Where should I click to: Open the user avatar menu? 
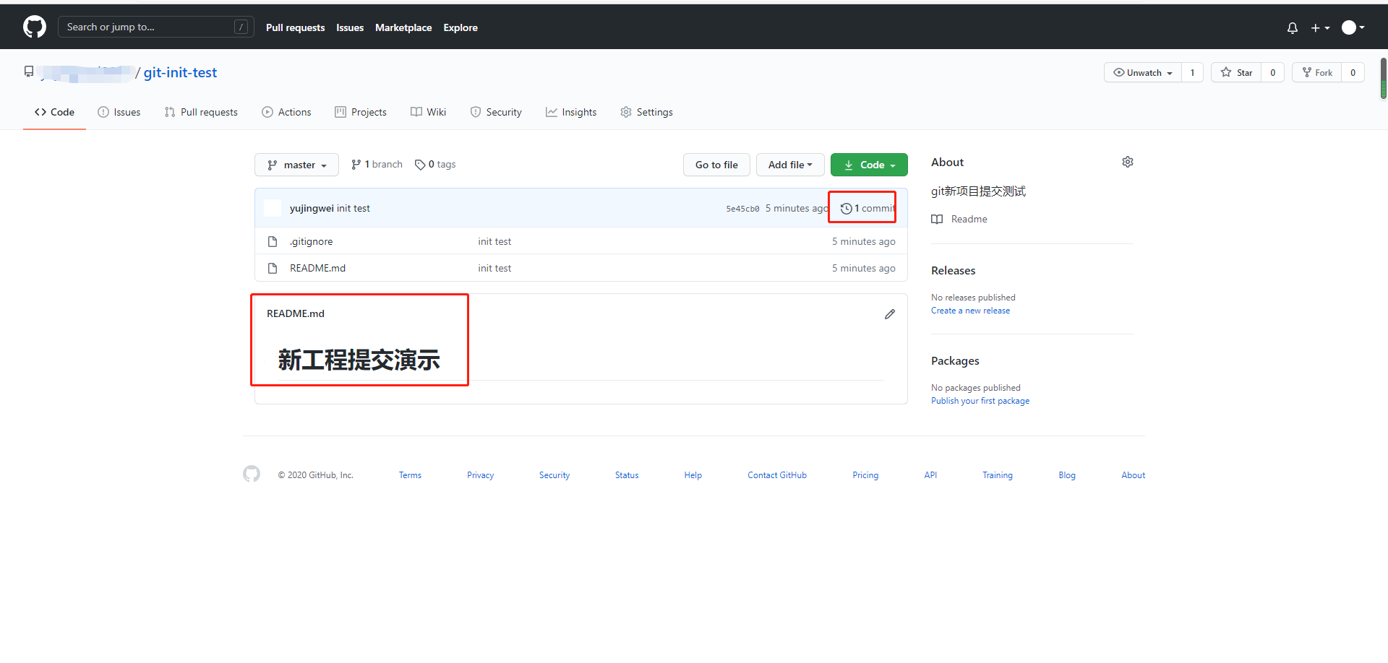[1353, 27]
